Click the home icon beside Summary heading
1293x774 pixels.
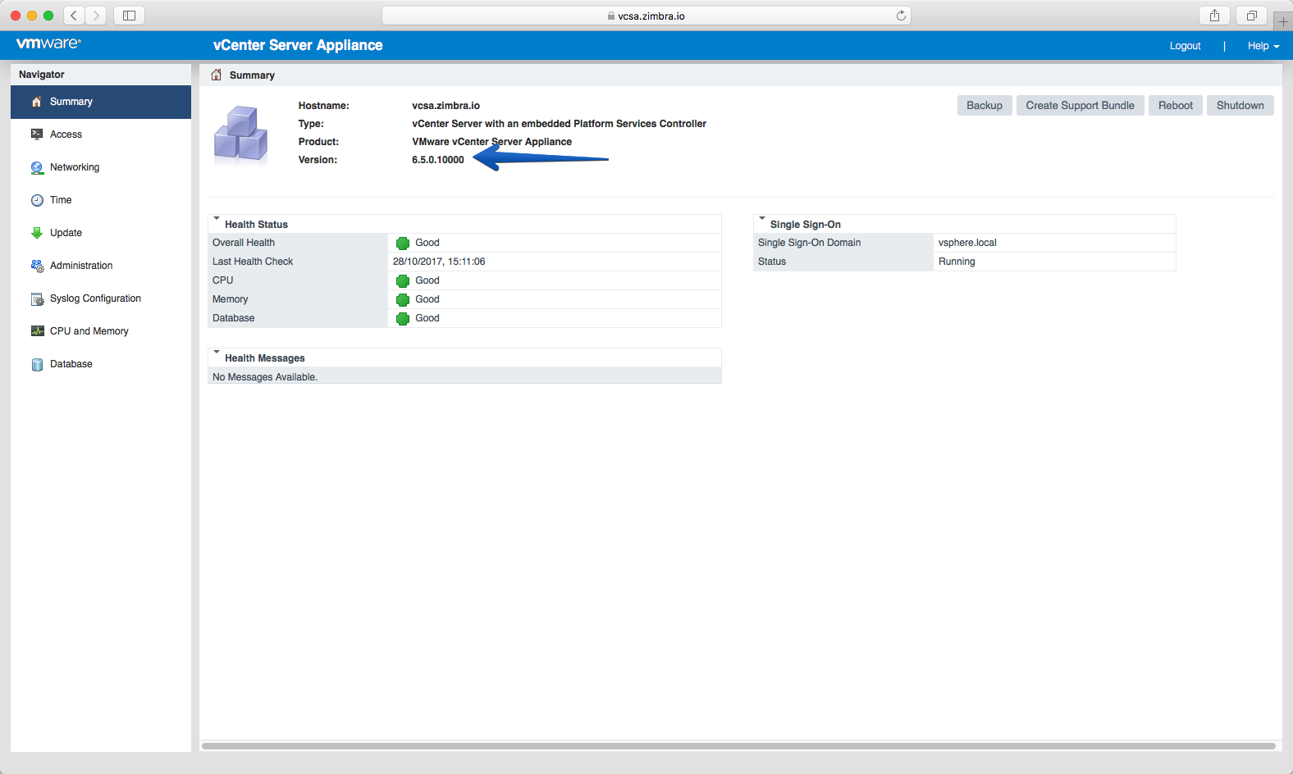pos(217,75)
